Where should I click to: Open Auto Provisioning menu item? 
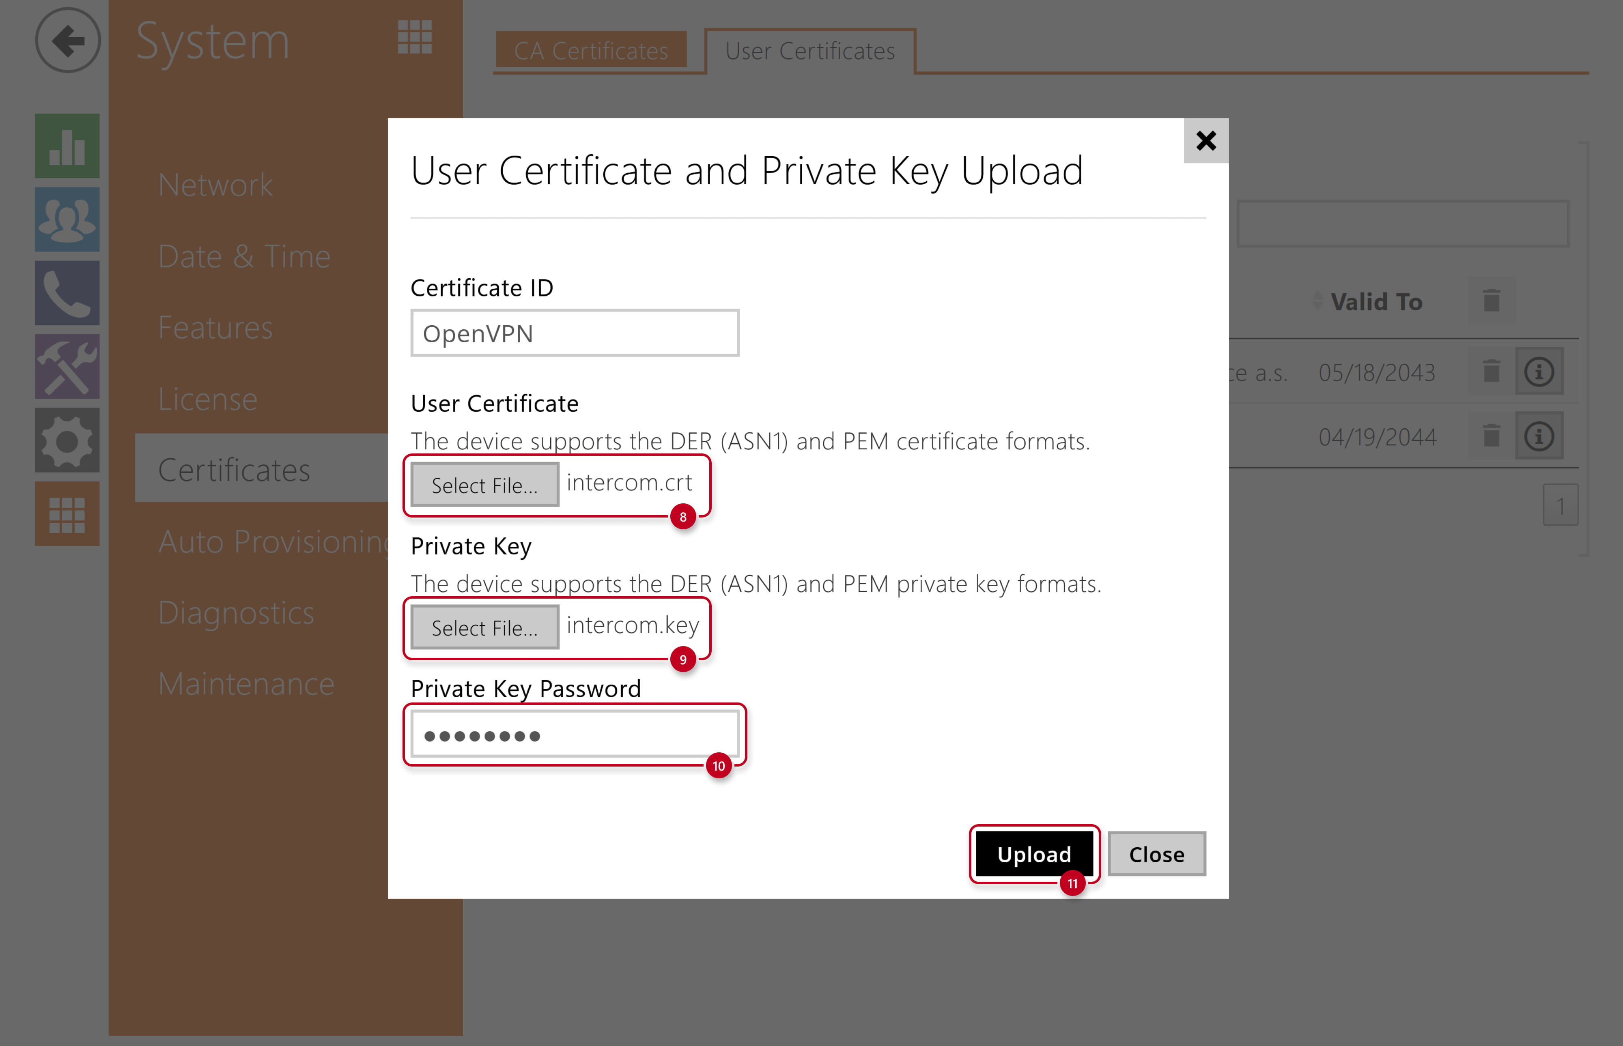(x=273, y=541)
